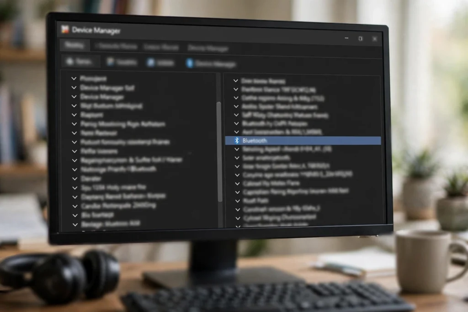The height and width of the screenshot is (312, 468).
Task: Select the "Bluetooth" entry in the right list
Action: [x=303, y=141]
